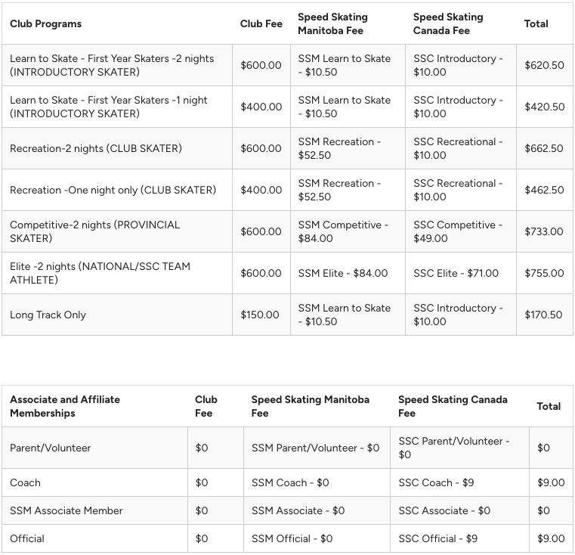
Task: Select the Elite -2 nights program cell
Action: (100, 273)
